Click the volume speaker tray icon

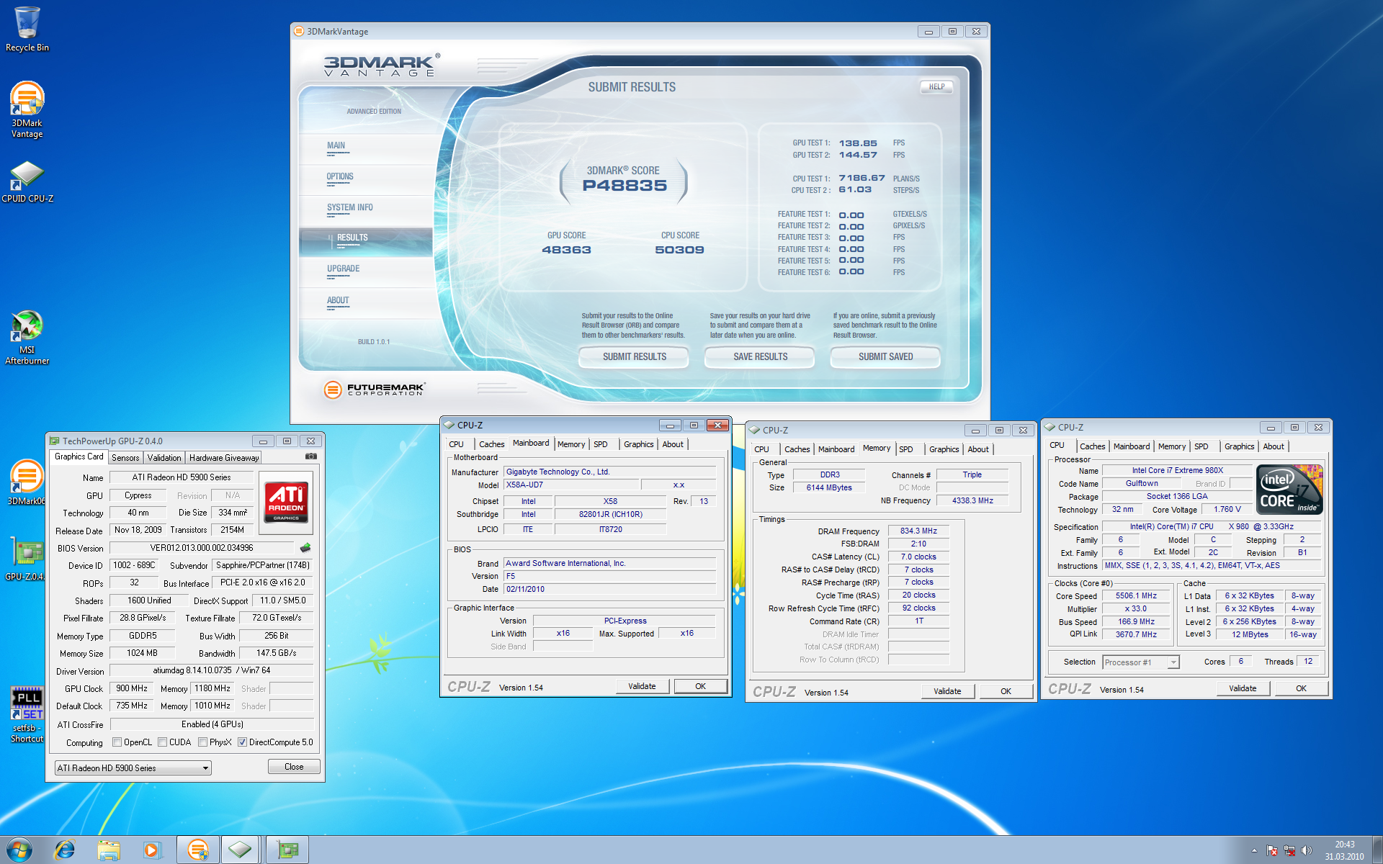click(x=1307, y=850)
